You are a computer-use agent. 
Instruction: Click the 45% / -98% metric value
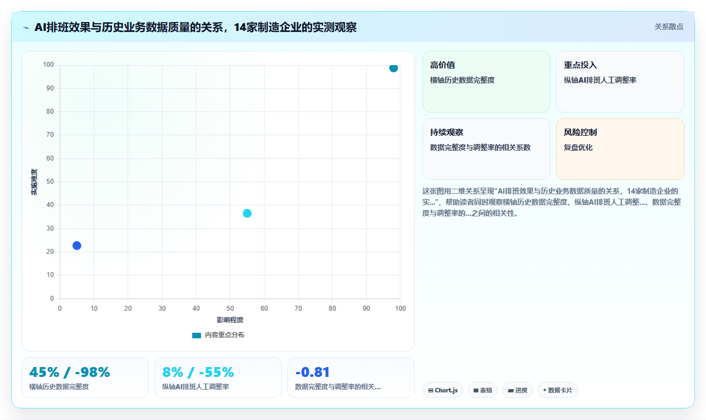pyautogui.click(x=69, y=372)
